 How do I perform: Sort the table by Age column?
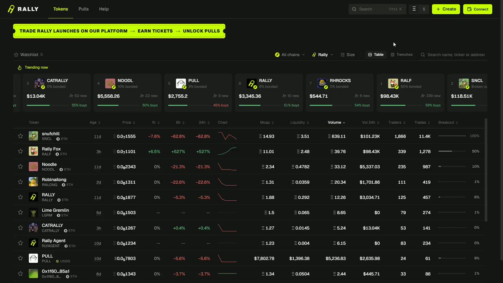pyautogui.click(x=95, y=123)
